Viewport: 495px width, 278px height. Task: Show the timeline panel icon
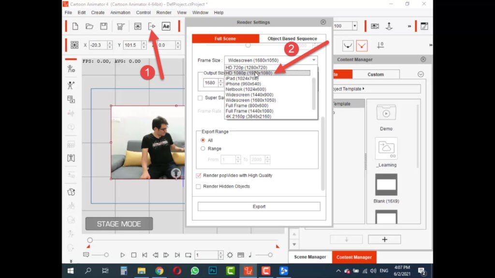pyautogui.click(x=241, y=255)
